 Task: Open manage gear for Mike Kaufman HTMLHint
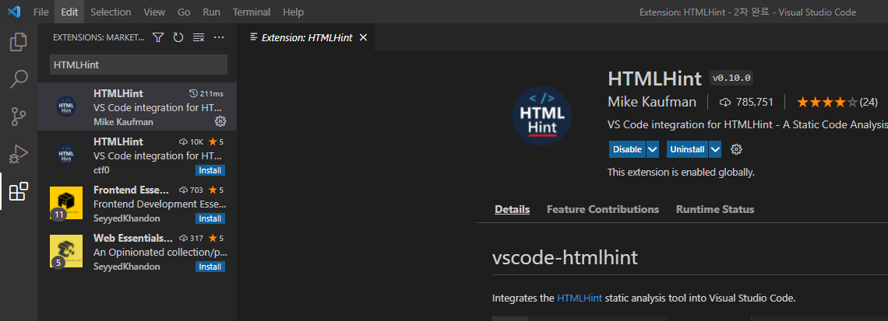click(220, 121)
